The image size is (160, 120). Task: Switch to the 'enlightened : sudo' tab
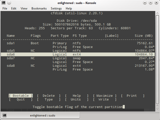point(42,115)
